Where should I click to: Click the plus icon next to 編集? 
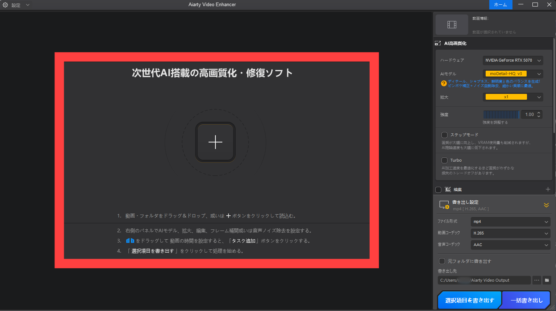click(548, 189)
